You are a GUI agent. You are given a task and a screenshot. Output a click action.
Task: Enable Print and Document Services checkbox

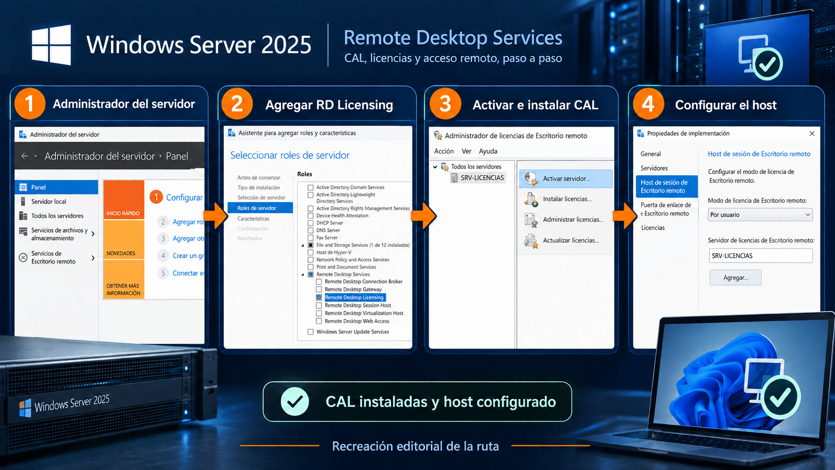(x=311, y=267)
